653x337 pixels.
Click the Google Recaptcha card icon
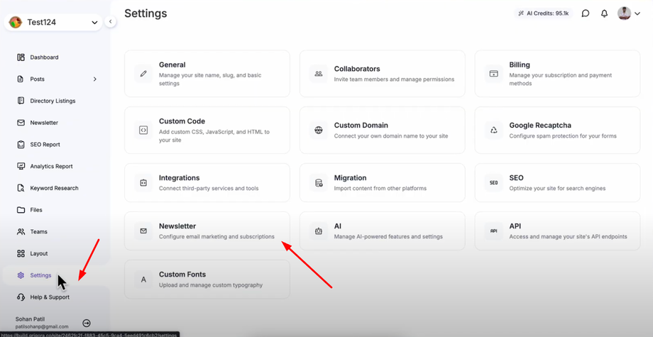click(x=494, y=131)
